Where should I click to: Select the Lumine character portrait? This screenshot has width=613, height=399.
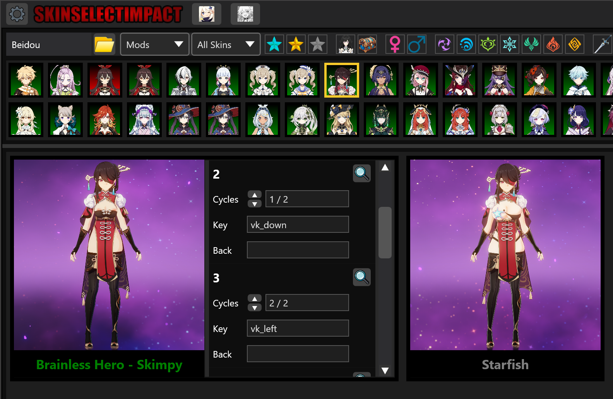26,119
